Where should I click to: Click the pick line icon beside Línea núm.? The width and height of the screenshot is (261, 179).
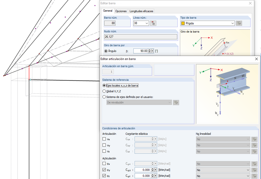pyautogui.click(x=153, y=23)
